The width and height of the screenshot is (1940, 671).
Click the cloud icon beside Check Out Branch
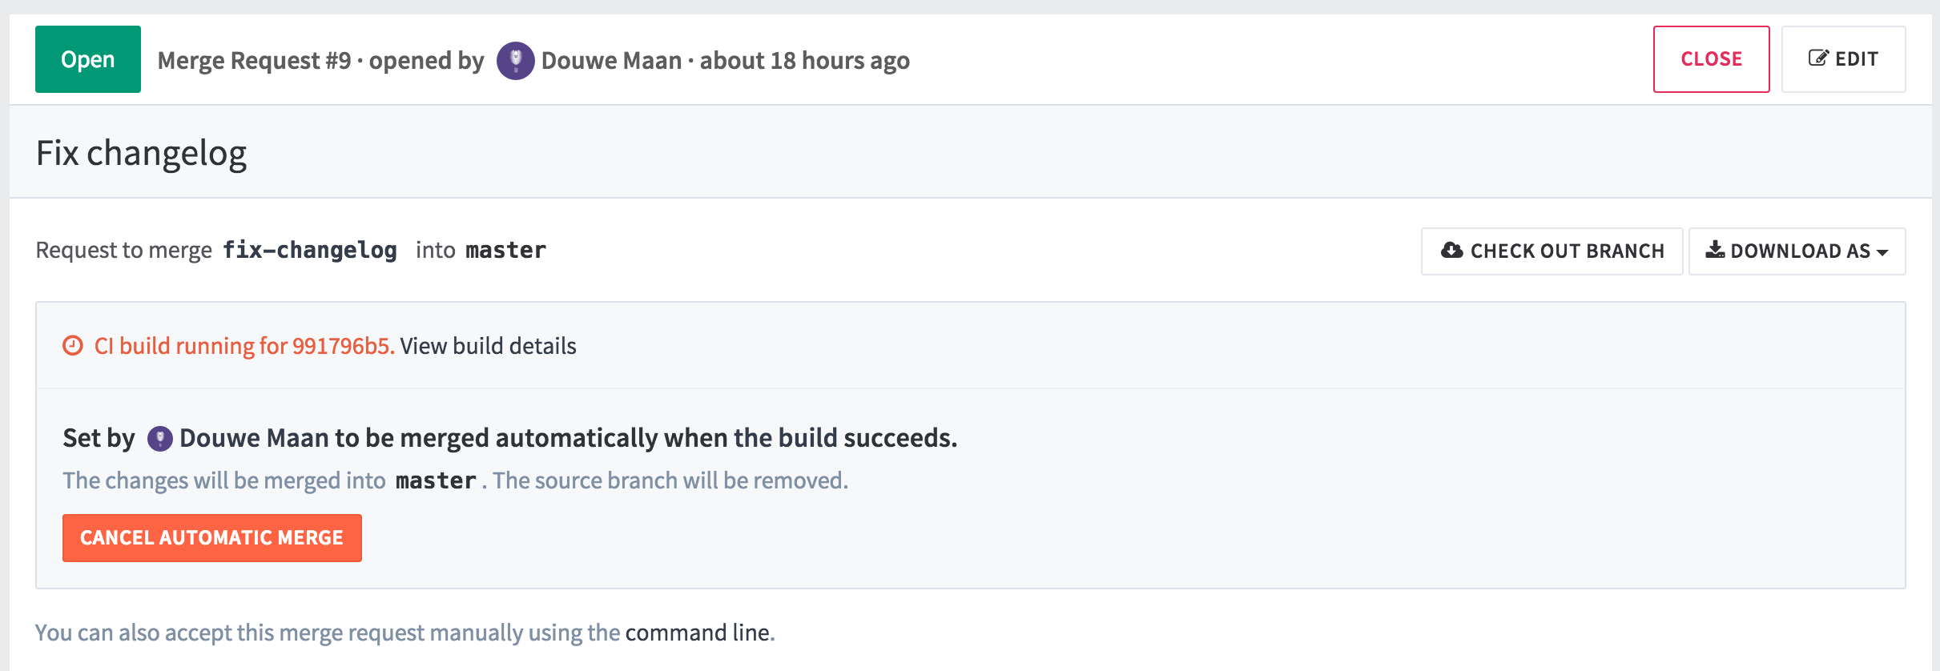coord(1451,251)
